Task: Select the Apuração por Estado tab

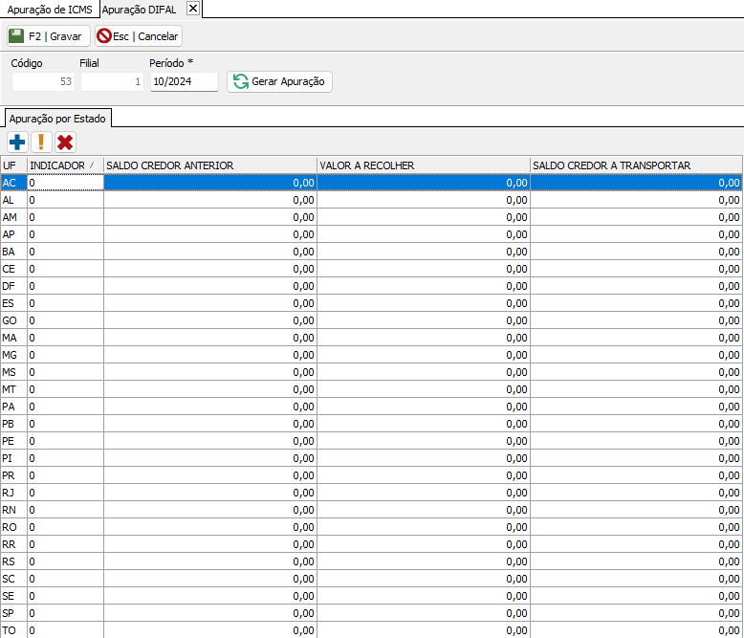Action: pos(58,118)
